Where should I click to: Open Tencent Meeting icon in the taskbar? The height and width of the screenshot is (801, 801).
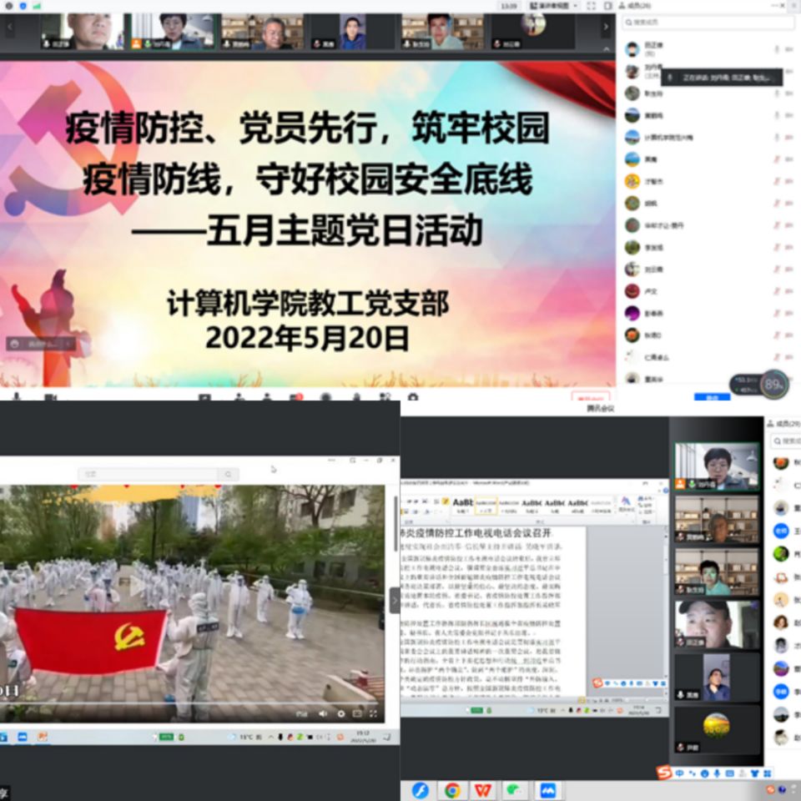click(547, 789)
